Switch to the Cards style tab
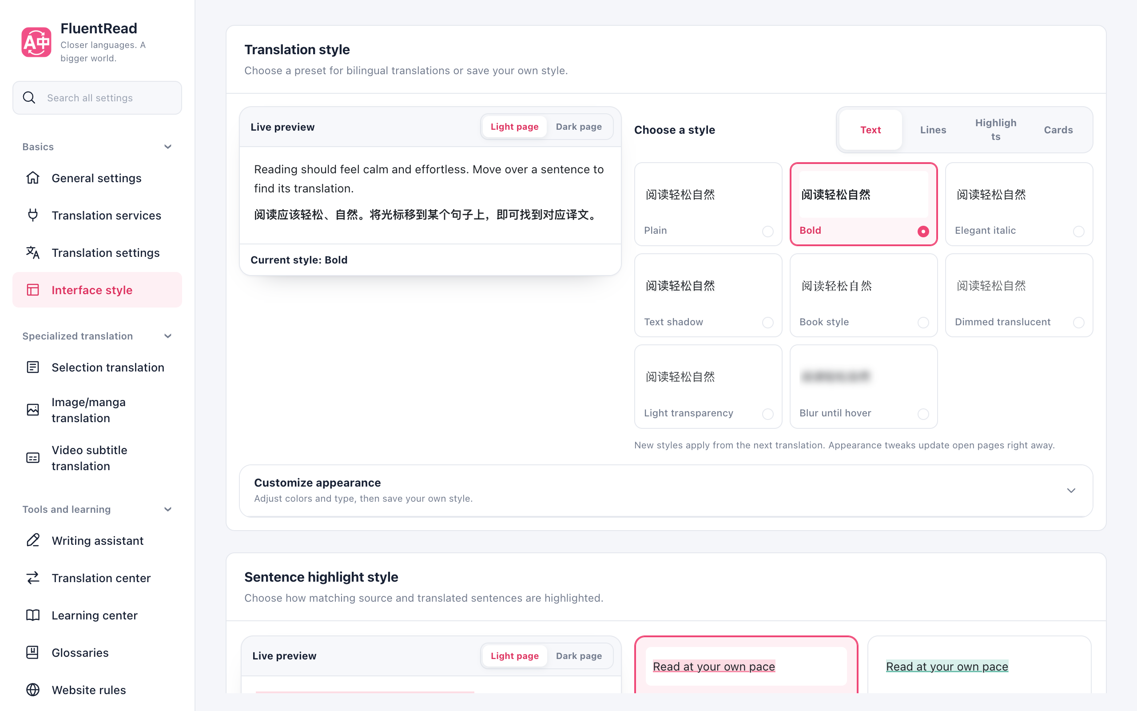This screenshot has height=711, width=1137. [1058, 130]
